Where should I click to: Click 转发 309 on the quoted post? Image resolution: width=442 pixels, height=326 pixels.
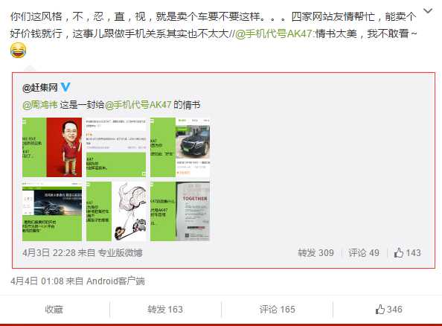(316, 252)
